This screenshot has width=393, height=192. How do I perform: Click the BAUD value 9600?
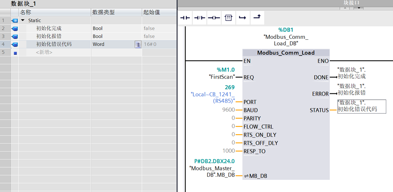coord(228,110)
